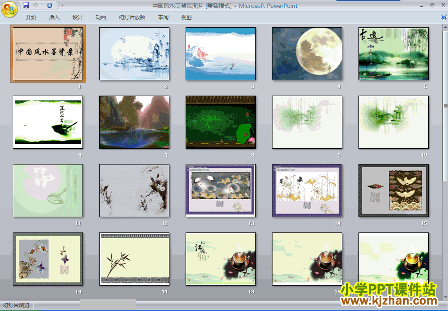This screenshot has width=448, height=311.
Task: Select slide 1 titled 中国风水墨背景
Action: (x=48, y=54)
